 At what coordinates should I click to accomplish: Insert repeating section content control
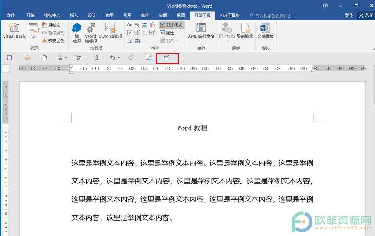[130, 40]
